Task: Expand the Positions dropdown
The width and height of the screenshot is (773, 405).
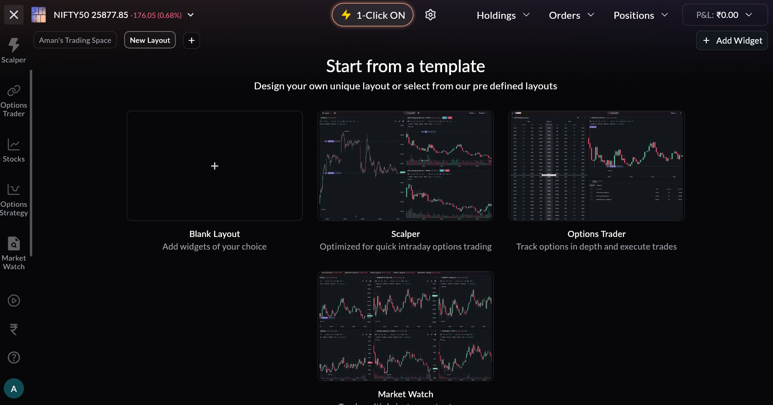Action: pos(640,15)
